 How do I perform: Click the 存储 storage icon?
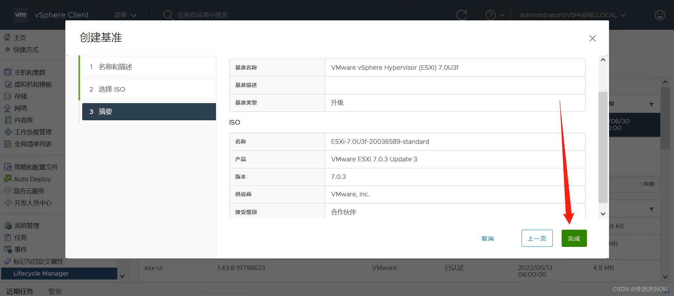click(x=8, y=96)
